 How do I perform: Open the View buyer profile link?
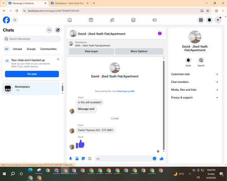[x=126, y=91]
